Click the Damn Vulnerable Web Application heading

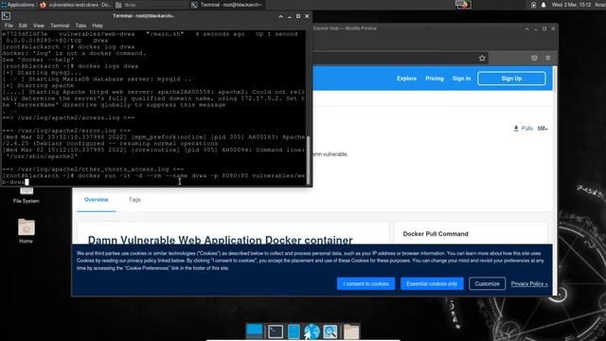click(x=221, y=240)
